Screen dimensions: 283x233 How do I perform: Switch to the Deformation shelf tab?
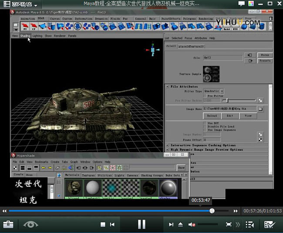[84, 19]
